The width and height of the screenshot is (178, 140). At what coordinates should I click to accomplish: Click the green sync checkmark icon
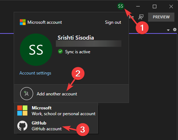[60, 51]
